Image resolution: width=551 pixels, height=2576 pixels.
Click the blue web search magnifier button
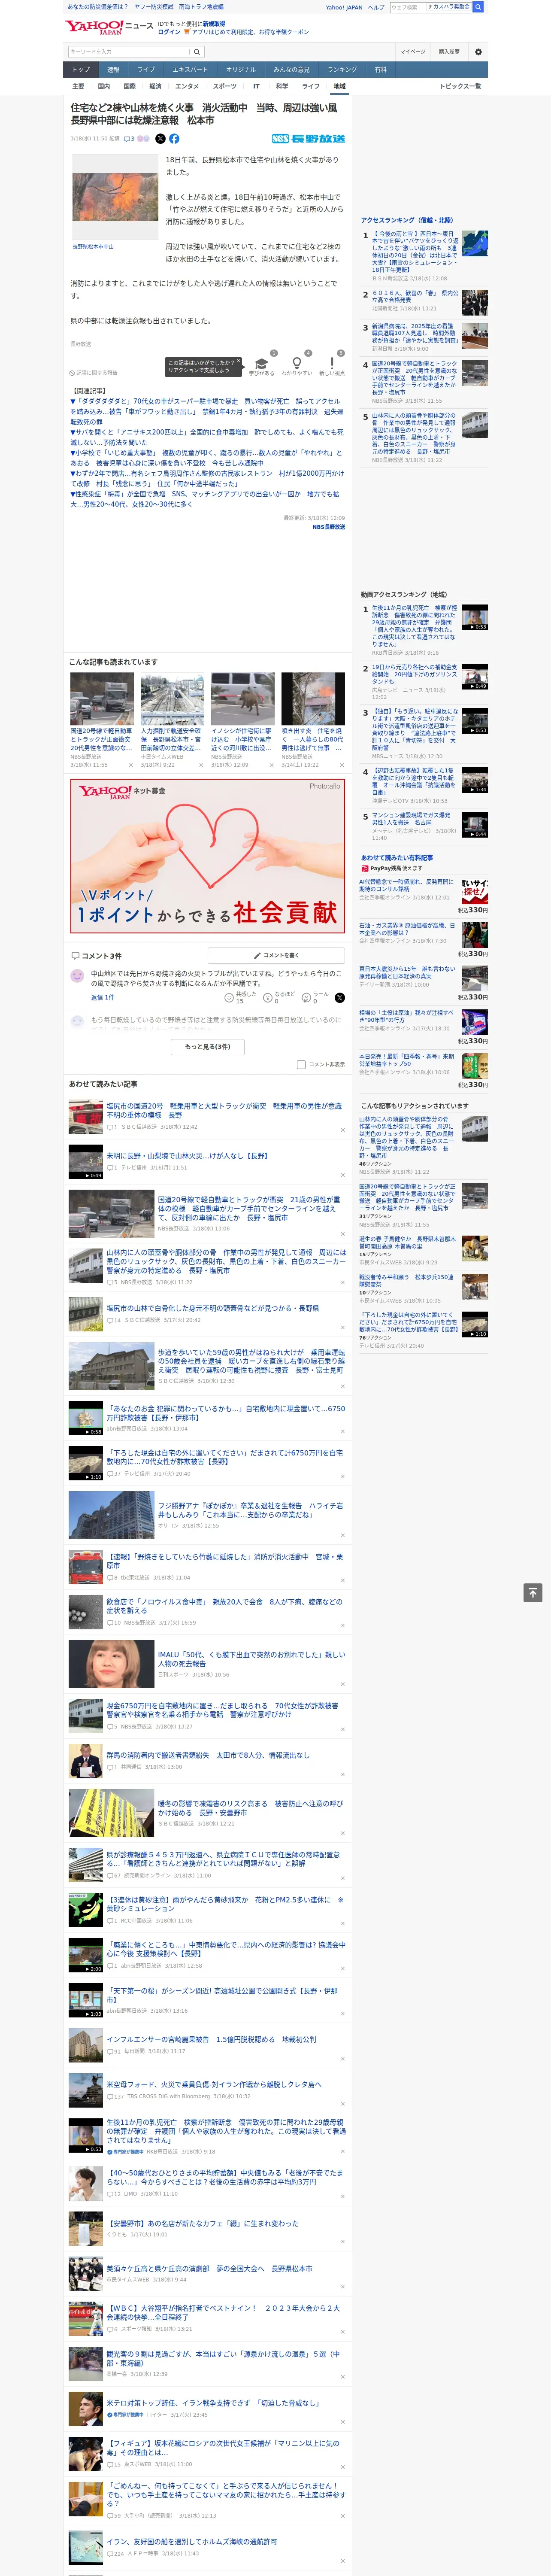[x=478, y=7]
